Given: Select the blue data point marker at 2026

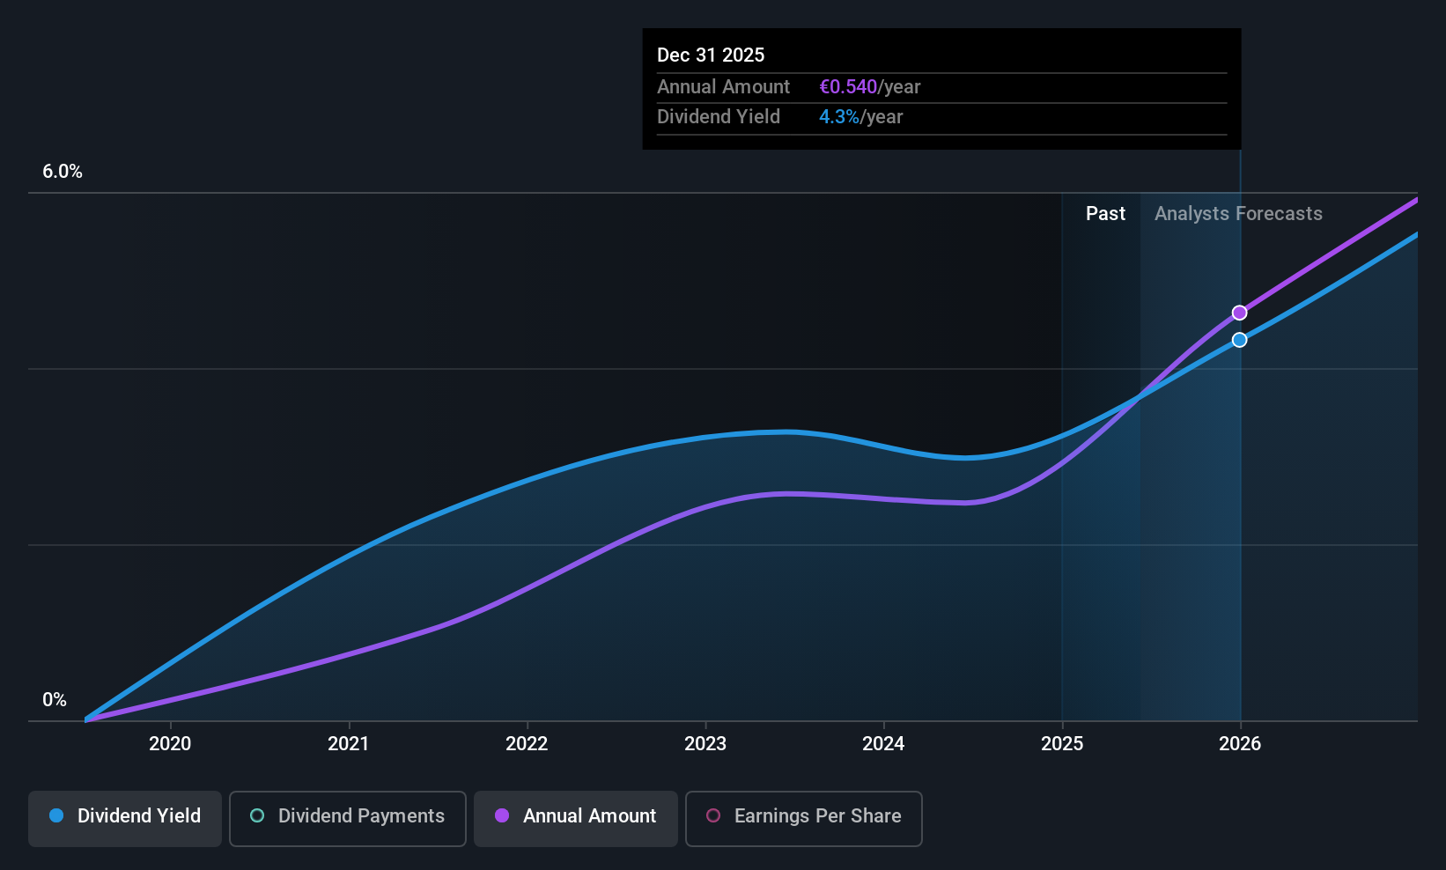Looking at the screenshot, I should 1239,340.
